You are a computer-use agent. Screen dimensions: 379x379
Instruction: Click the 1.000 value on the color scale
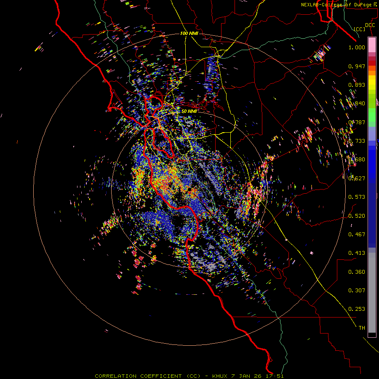pyautogui.click(x=357, y=47)
